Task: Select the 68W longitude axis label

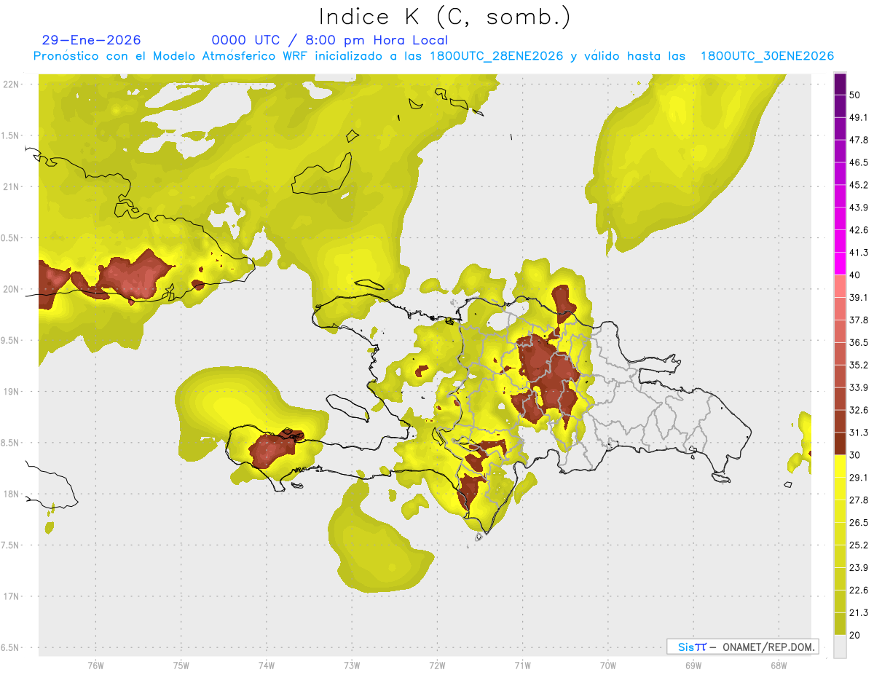Action: (x=778, y=666)
